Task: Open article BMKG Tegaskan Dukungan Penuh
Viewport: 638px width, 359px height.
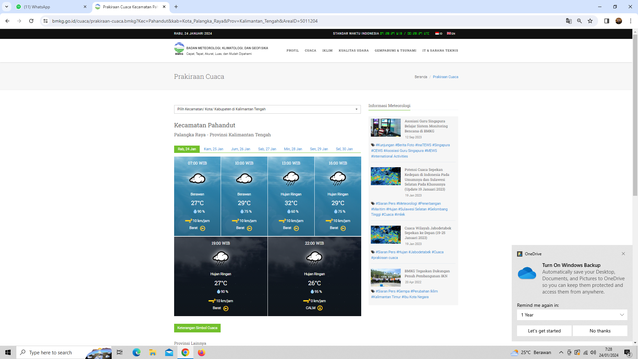Action: 427,274
